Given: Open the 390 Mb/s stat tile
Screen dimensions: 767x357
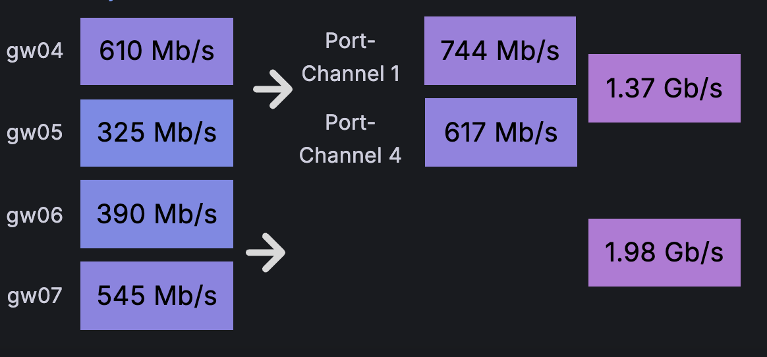Looking at the screenshot, I should 157,214.
